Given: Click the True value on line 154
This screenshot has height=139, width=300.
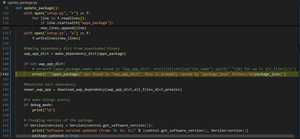Looking at the screenshot, I should pos(74,135).
